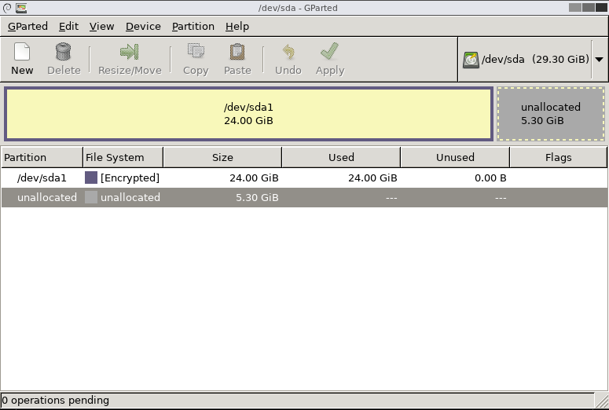Click the gray unallocated color swatch
Viewport: 609px width, 410px height.
(91, 197)
